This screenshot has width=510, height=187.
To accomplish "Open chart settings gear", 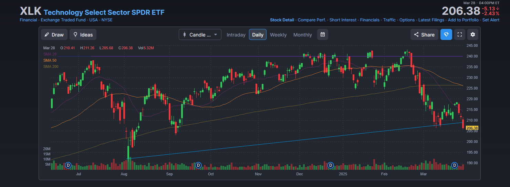I will 473,35.
